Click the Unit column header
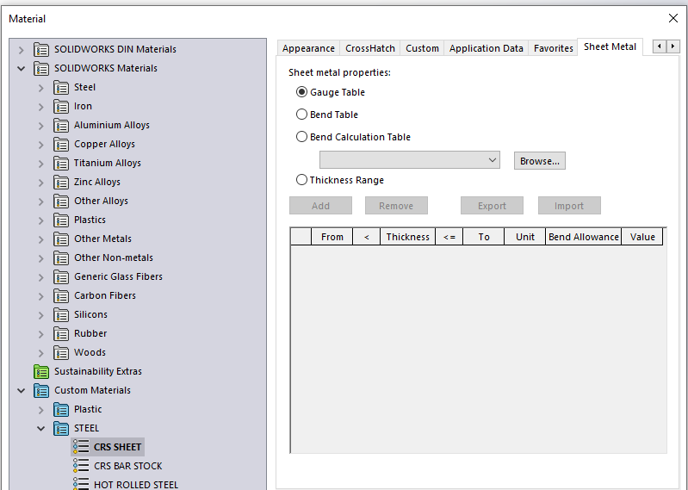Screen dimensions: 688x490 [x=524, y=237]
